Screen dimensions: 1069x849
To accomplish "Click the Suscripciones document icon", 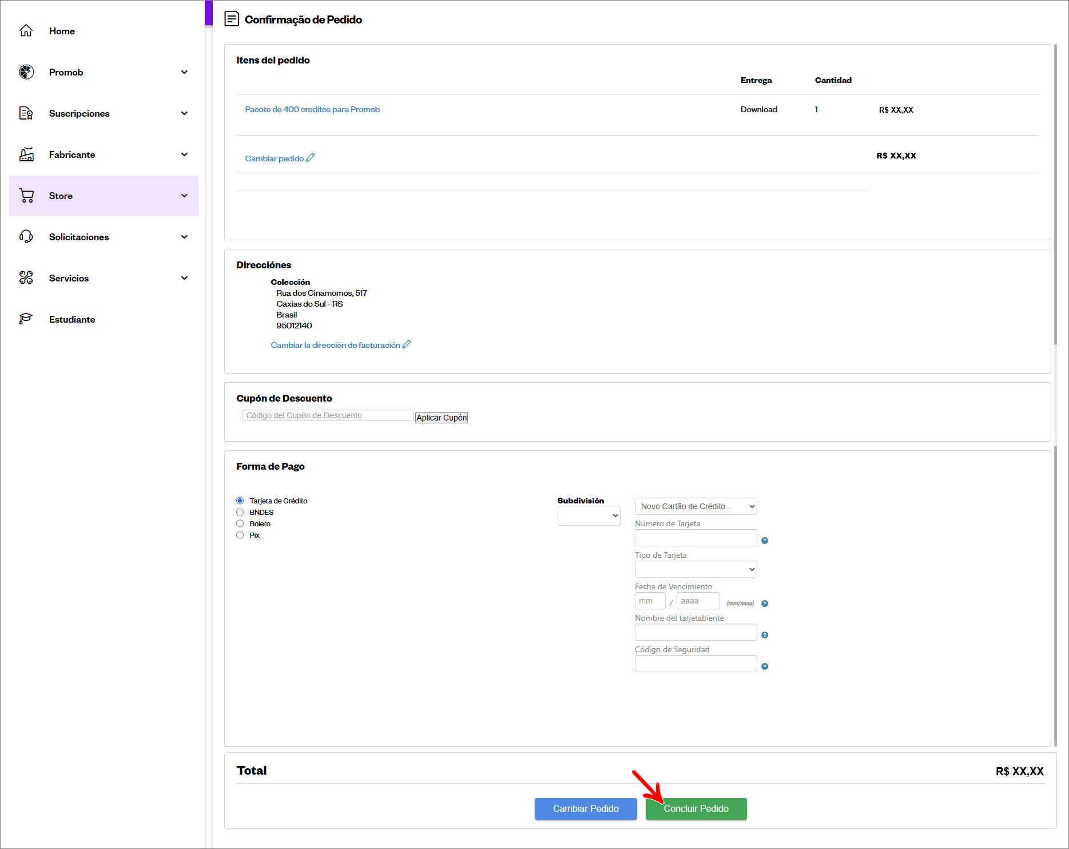I will pos(26,113).
